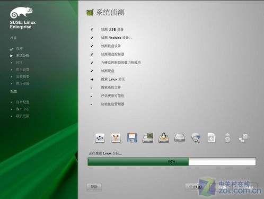Click the 侦测软盘设备 list entry
The height and width of the screenshot is (199, 264).
coord(111,46)
